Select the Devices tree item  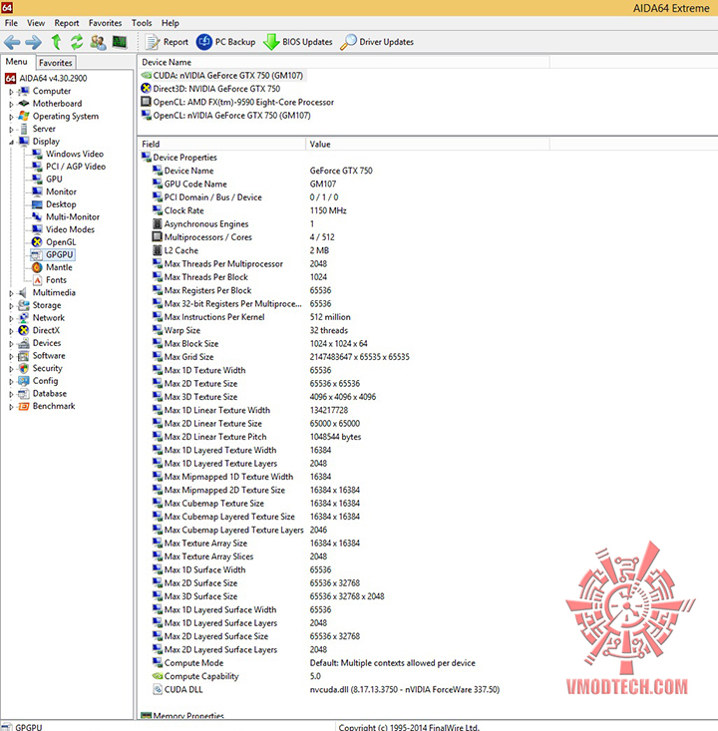click(x=40, y=343)
